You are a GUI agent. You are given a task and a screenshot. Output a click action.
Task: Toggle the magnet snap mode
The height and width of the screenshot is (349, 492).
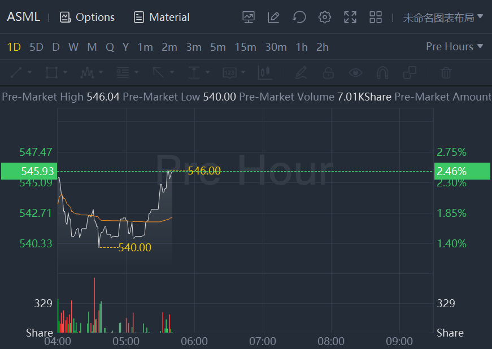[x=382, y=72]
